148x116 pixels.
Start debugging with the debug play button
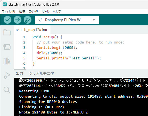tap(28, 20)
